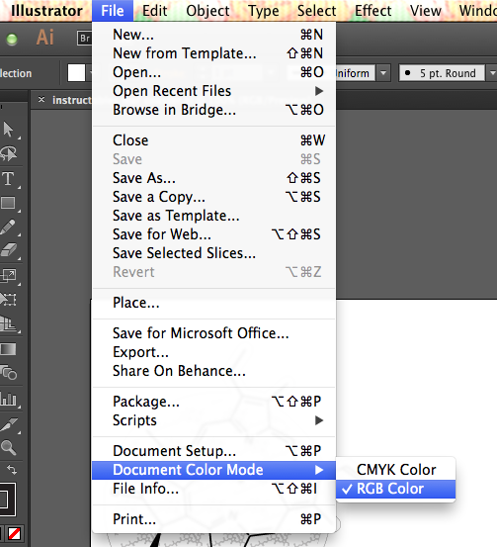This screenshot has width=497, height=547.
Task: Choose Share On Behance...
Action: pyautogui.click(x=213, y=371)
